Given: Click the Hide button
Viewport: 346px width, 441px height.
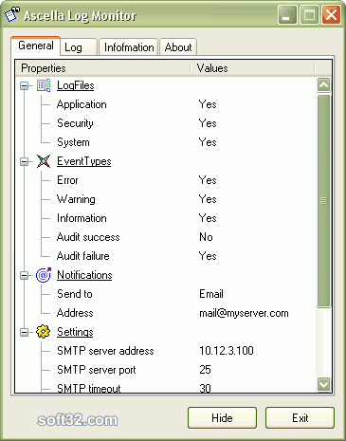Looking at the screenshot, I should [222, 418].
